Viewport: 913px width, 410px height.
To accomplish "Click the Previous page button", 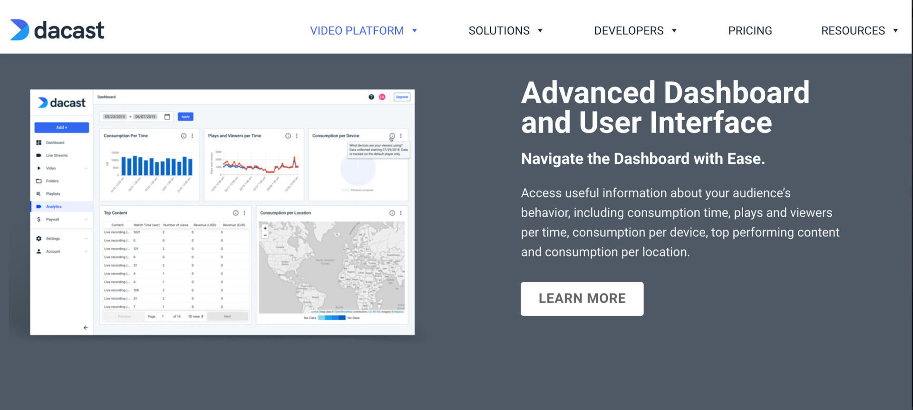I will (124, 316).
